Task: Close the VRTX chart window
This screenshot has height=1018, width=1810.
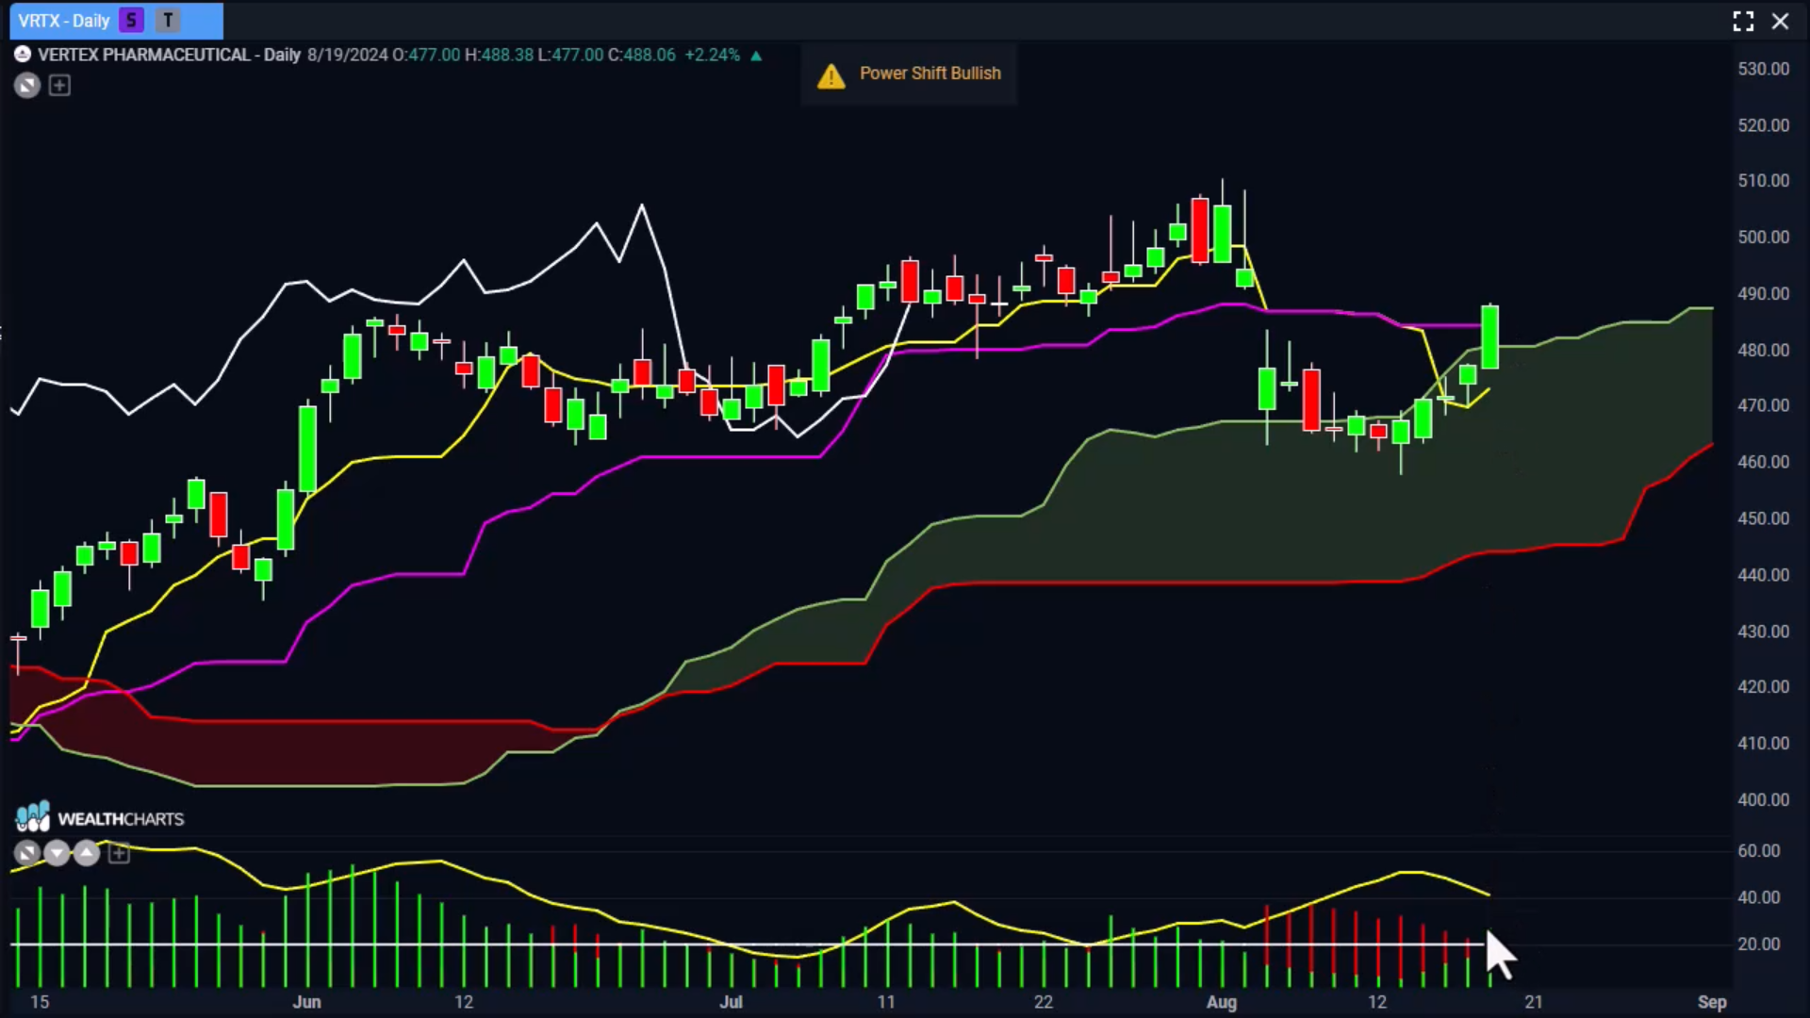Action: point(1780,21)
